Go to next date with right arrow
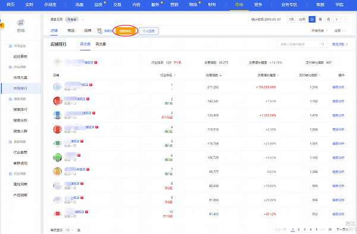Image resolution: width=357 pixels, height=234 pixels. click(x=345, y=20)
